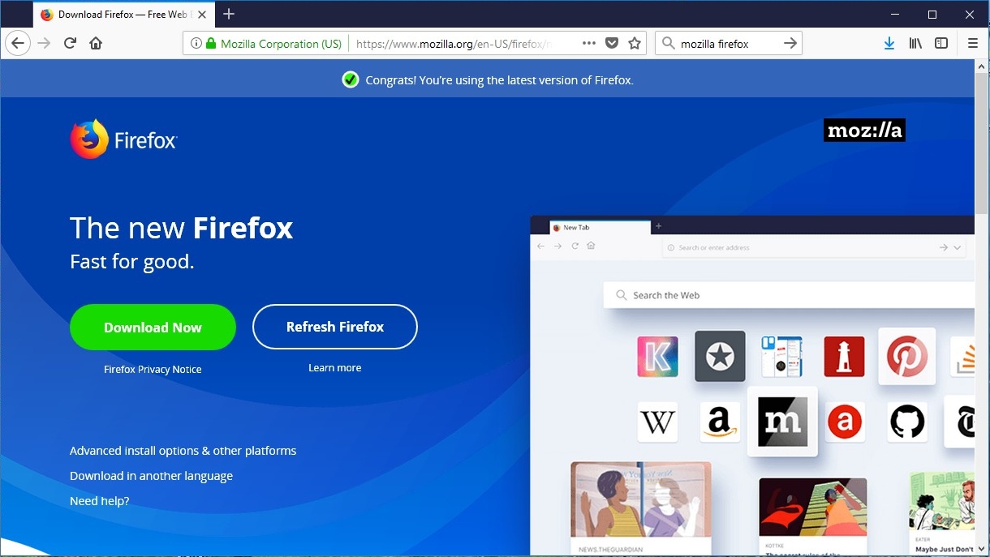Go back using the back arrow button
The height and width of the screenshot is (557, 990).
[17, 44]
